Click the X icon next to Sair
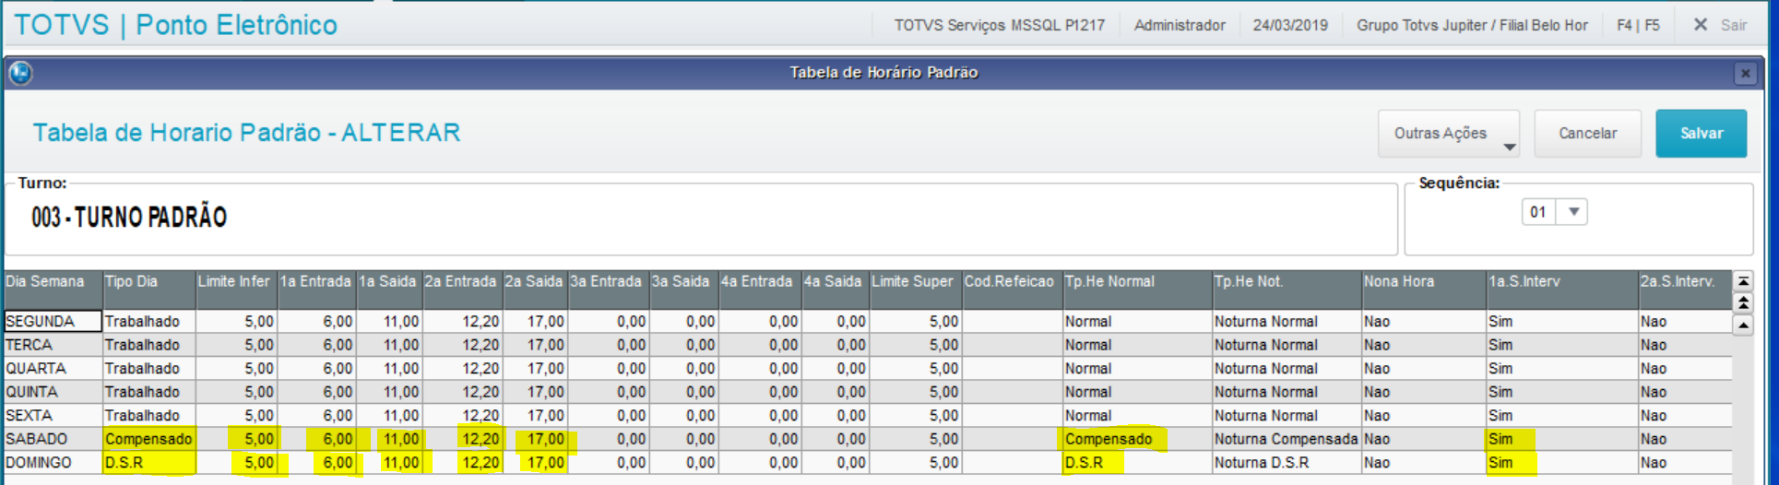The image size is (1779, 485). [1701, 25]
